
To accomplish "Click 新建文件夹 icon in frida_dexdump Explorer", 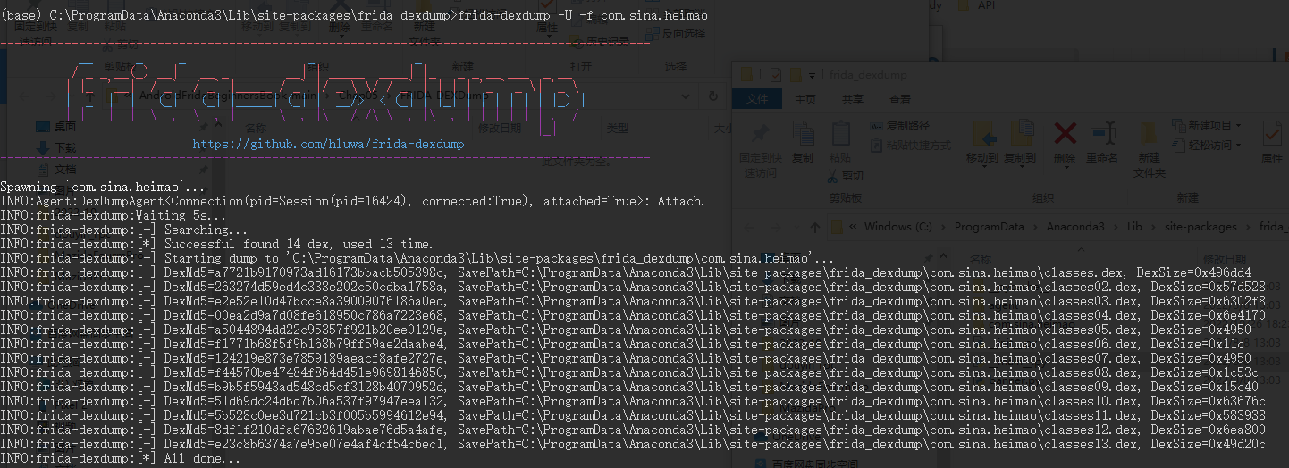I will 1150,135.
